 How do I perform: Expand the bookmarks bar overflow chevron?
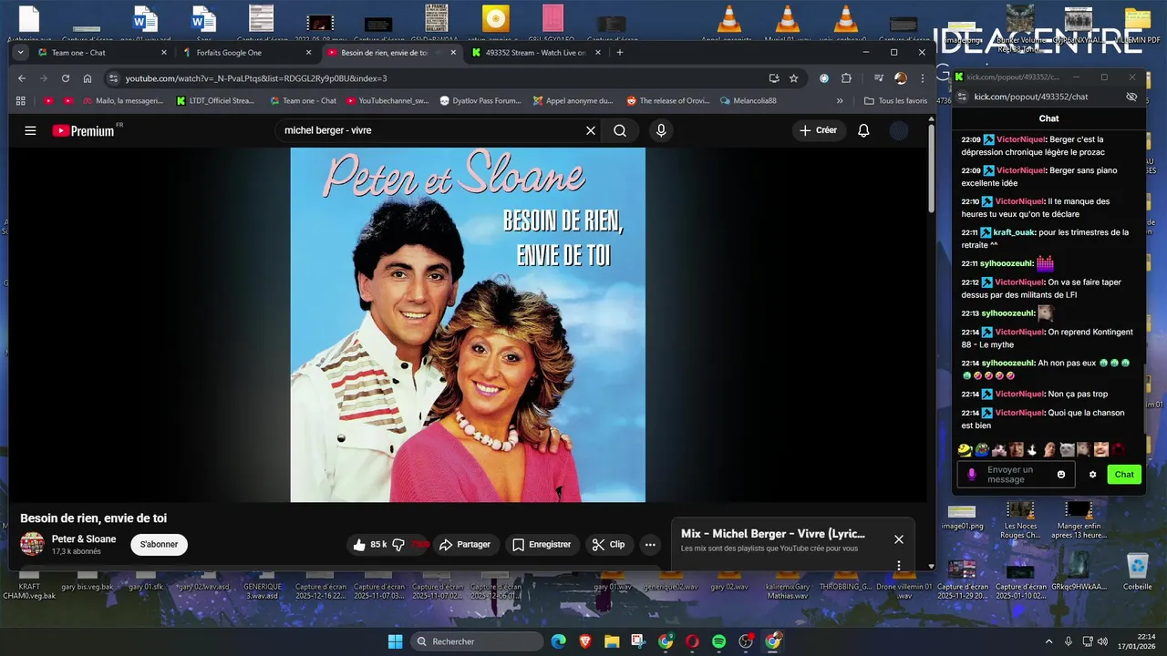pos(840,100)
